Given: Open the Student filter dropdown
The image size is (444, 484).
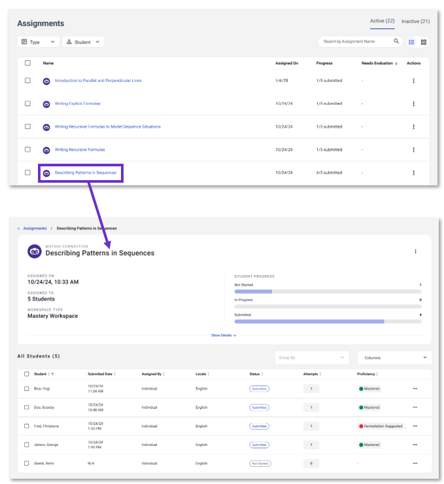Looking at the screenshot, I should (x=83, y=42).
